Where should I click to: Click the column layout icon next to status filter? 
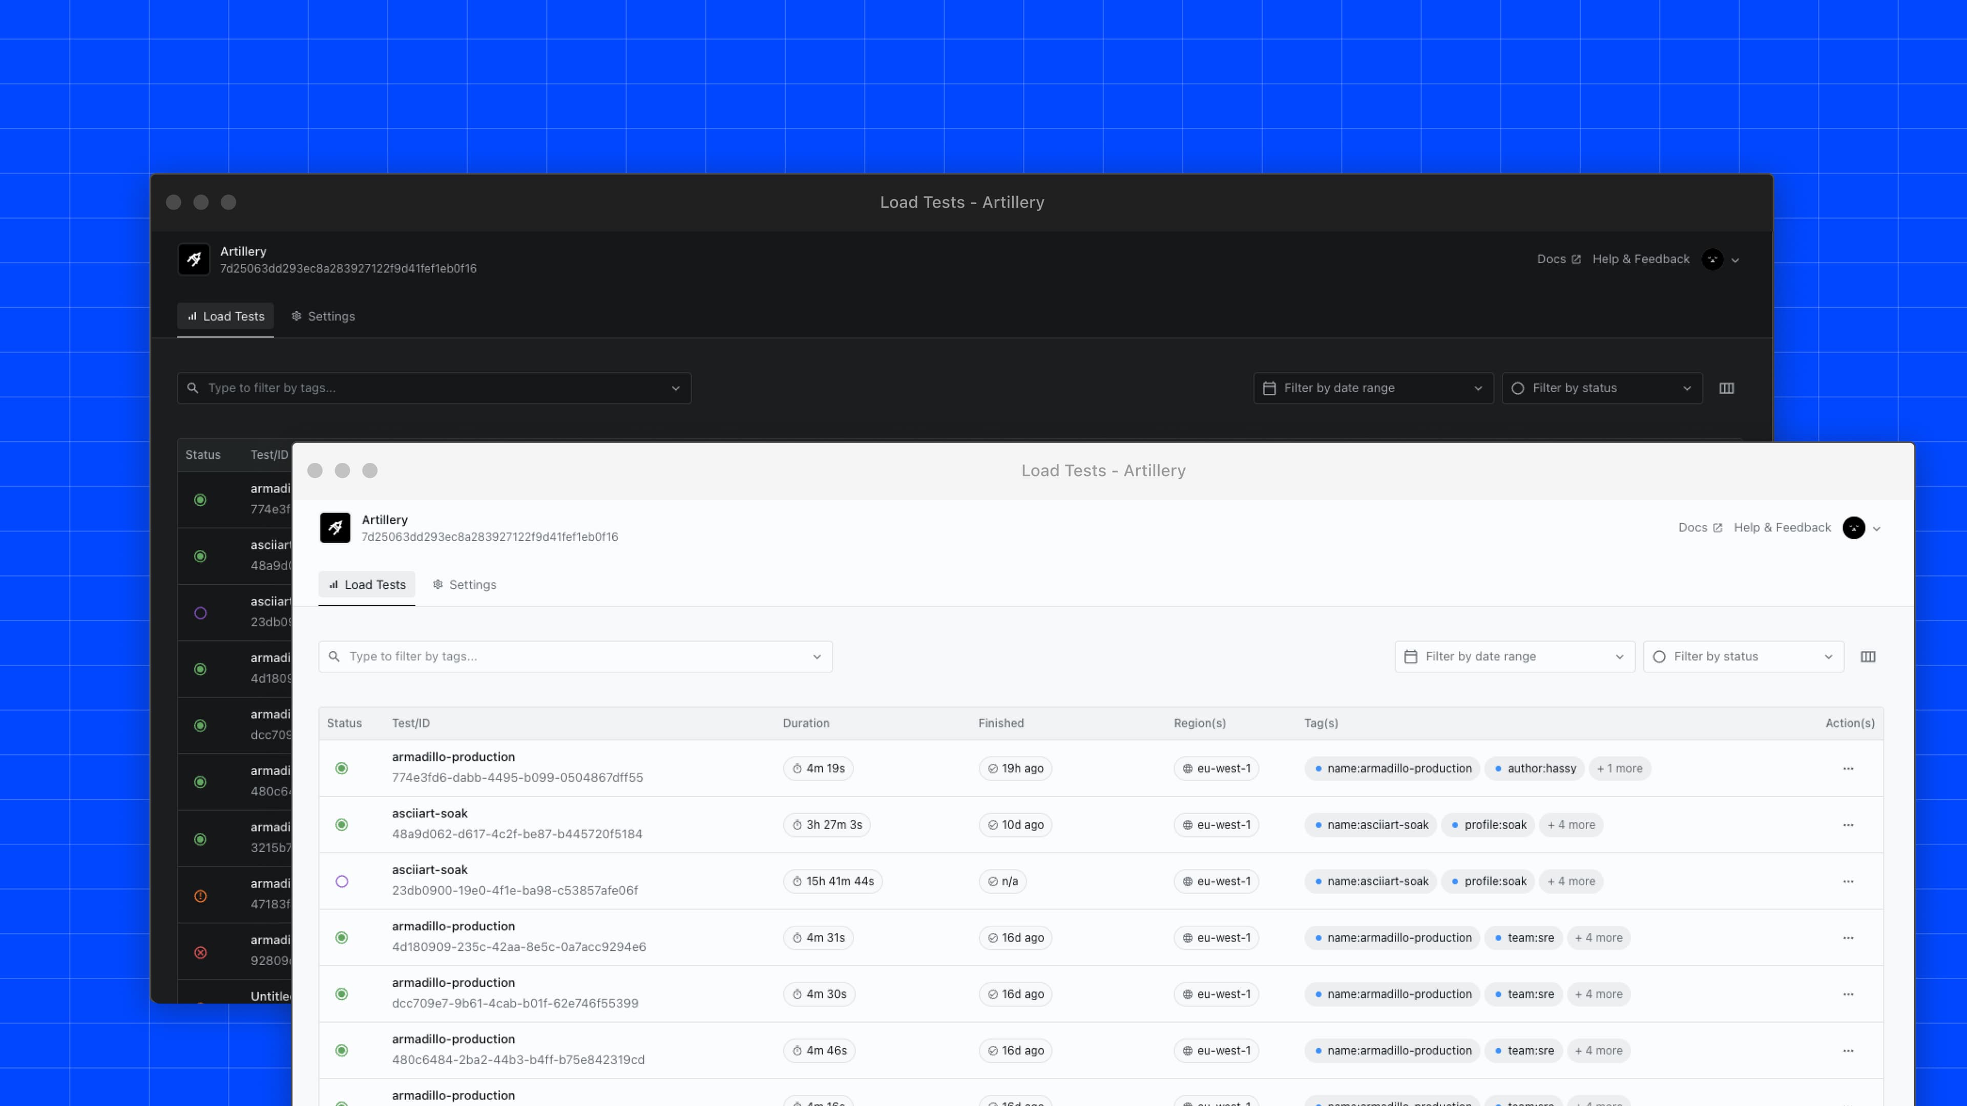click(1868, 656)
